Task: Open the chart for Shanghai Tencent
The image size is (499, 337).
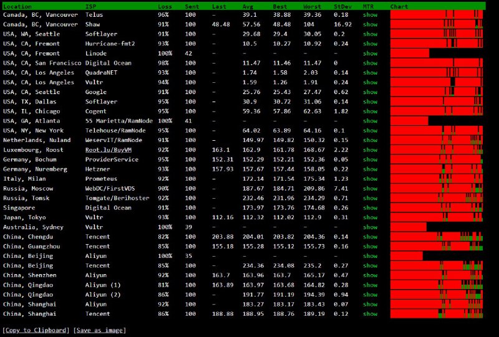Action: click(x=436, y=314)
